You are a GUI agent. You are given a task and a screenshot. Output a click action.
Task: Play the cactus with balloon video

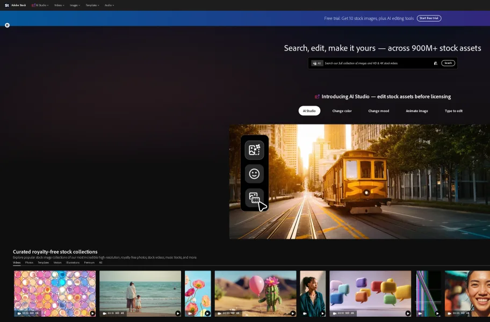(x=293, y=313)
